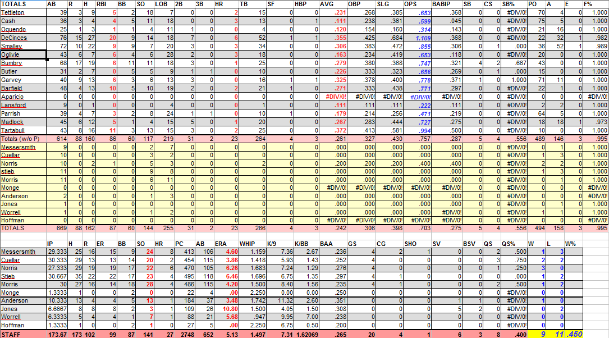Click the WHIP column header
609x338 pixels.
[x=252, y=244]
